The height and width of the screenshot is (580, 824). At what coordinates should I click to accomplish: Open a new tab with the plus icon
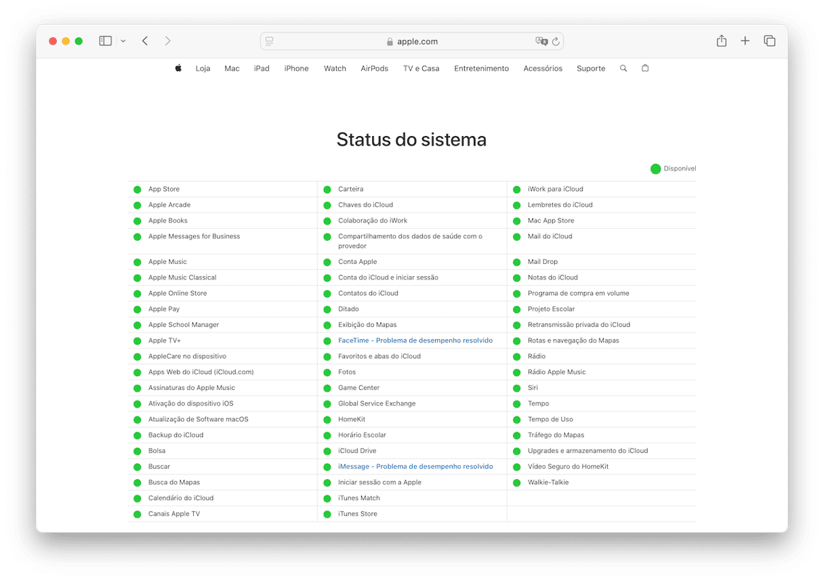click(745, 41)
